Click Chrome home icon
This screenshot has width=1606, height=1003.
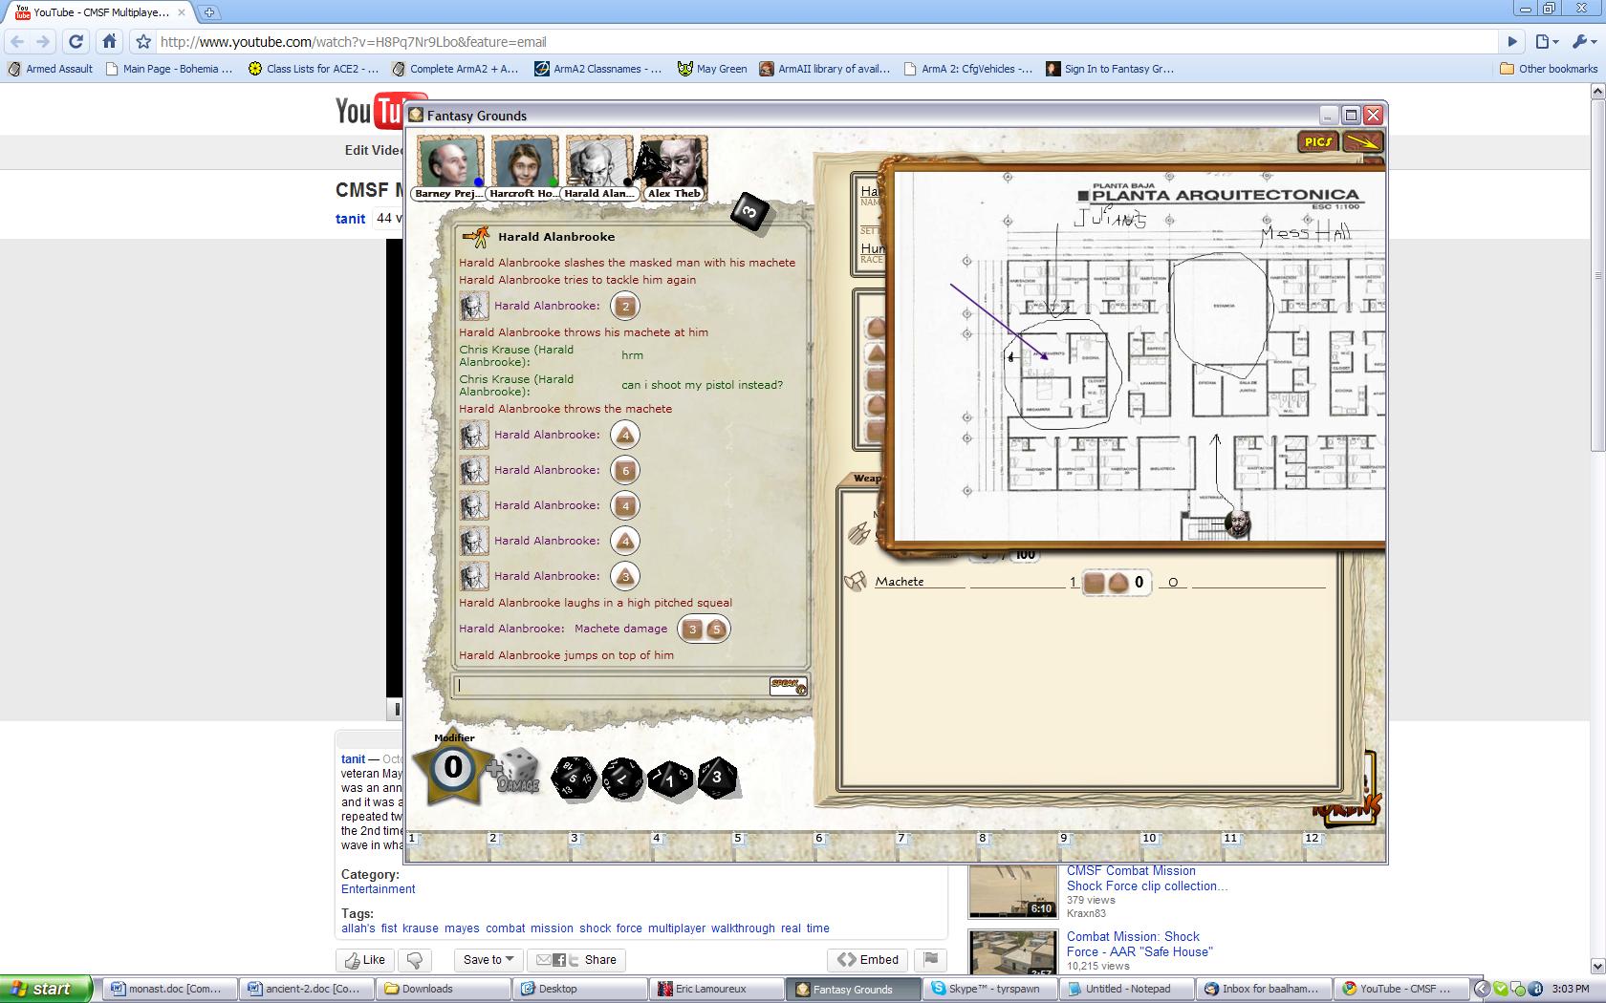click(110, 41)
